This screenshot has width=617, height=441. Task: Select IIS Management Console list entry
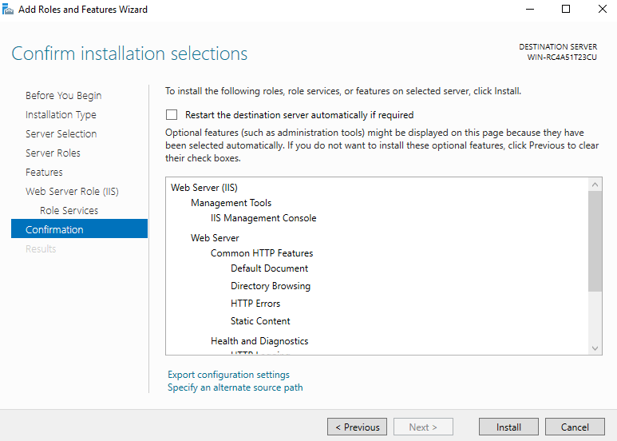tap(263, 218)
